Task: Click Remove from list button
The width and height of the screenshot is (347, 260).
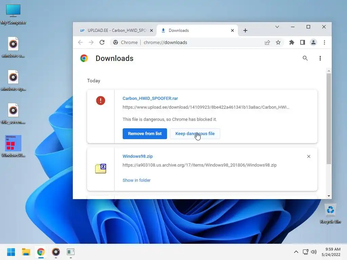Action: tap(145, 133)
